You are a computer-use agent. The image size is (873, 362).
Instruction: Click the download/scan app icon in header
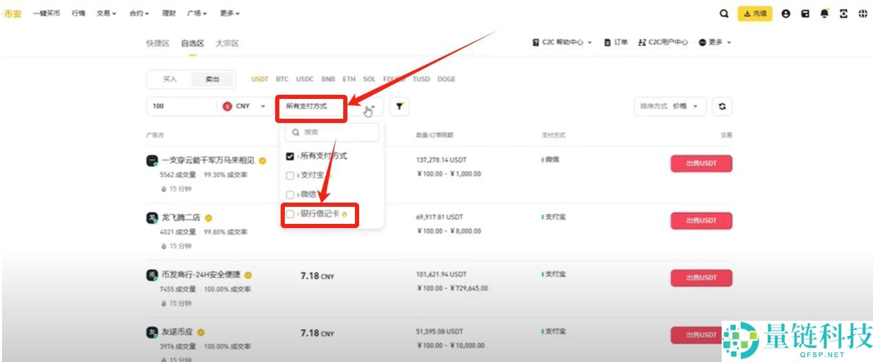(x=843, y=13)
